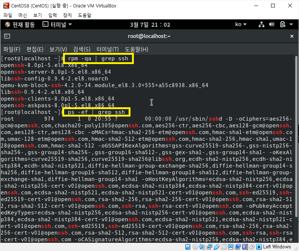Click the shared folders icon in status bar

point(223,247)
